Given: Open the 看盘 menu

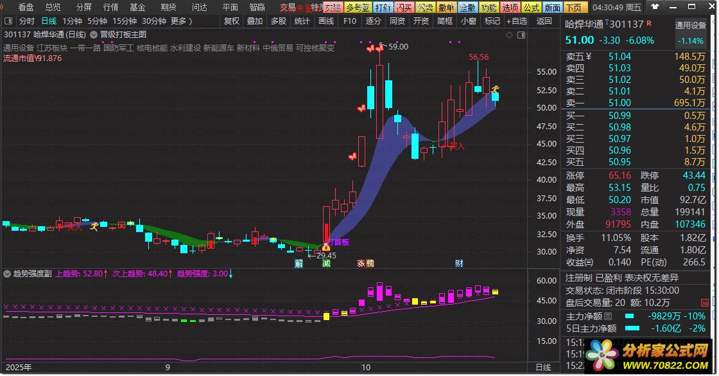Looking at the screenshot, I should tap(26, 7).
